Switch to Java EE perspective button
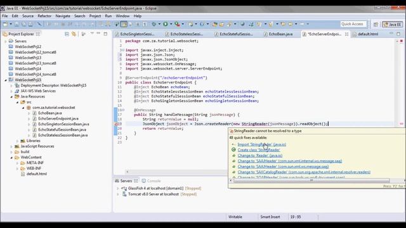 click(393, 24)
